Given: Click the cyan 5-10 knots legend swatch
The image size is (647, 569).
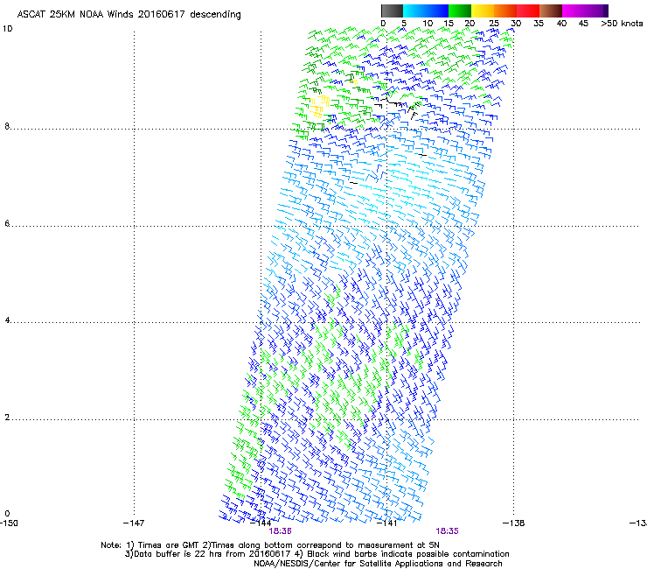Looking at the screenshot, I should click(414, 11).
